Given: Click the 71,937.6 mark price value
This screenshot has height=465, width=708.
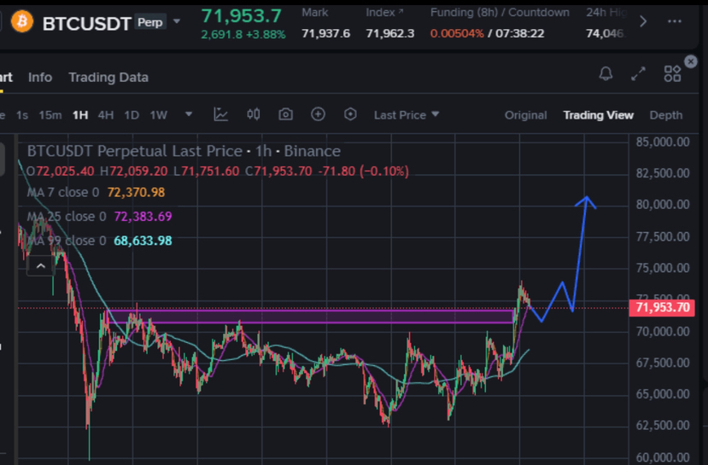Looking at the screenshot, I should (x=325, y=33).
